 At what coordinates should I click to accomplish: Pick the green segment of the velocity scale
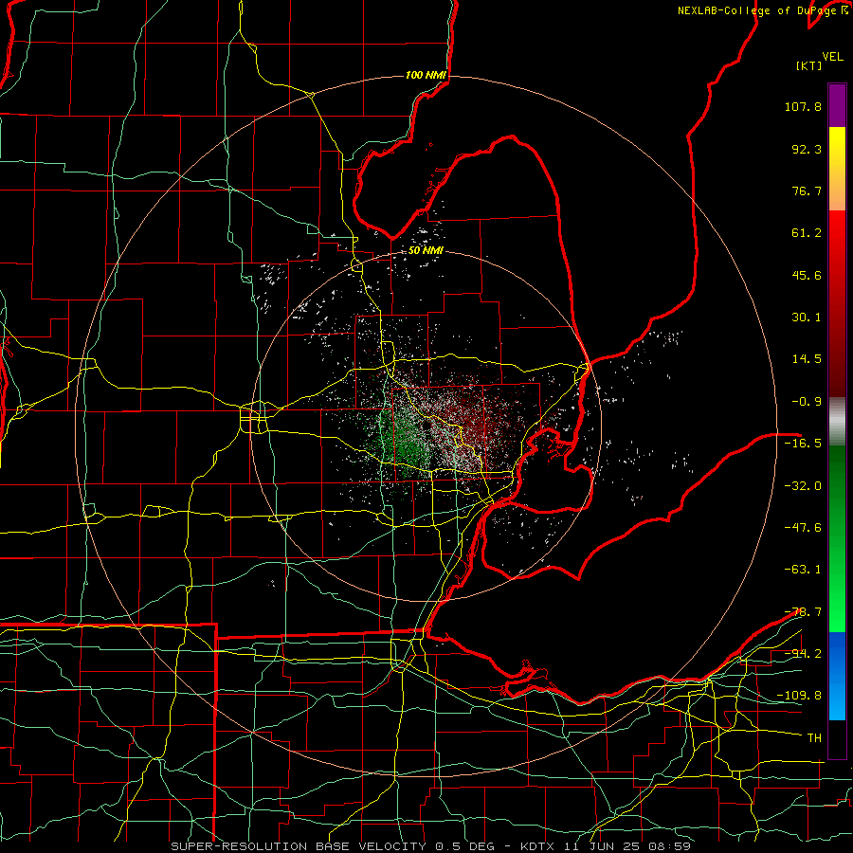pyautogui.click(x=837, y=538)
